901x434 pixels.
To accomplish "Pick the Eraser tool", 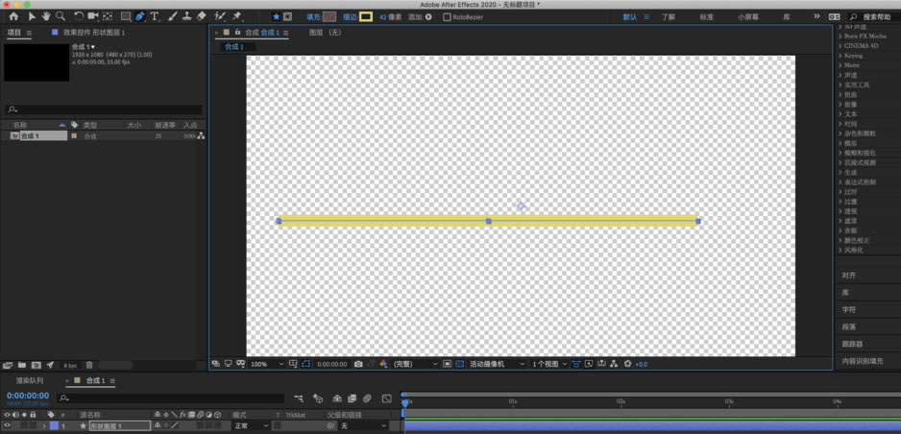I will coord(202,16).
